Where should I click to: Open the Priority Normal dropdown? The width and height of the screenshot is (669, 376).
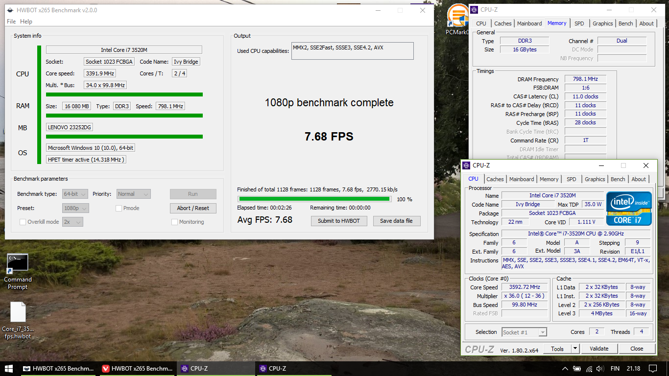click(x=134, y=194)
